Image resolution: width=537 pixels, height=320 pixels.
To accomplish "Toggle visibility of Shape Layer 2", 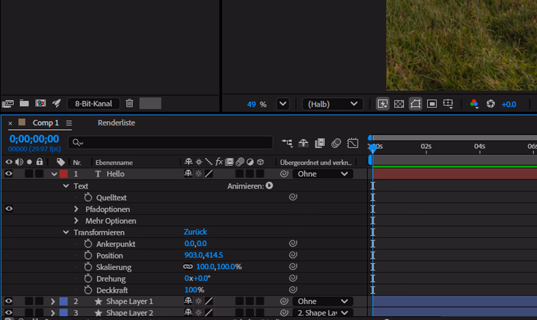I will point(9,312).
